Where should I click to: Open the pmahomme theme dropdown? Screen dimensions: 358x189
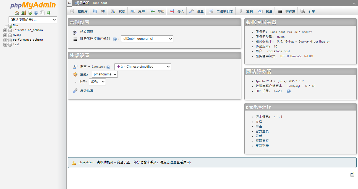105,74
